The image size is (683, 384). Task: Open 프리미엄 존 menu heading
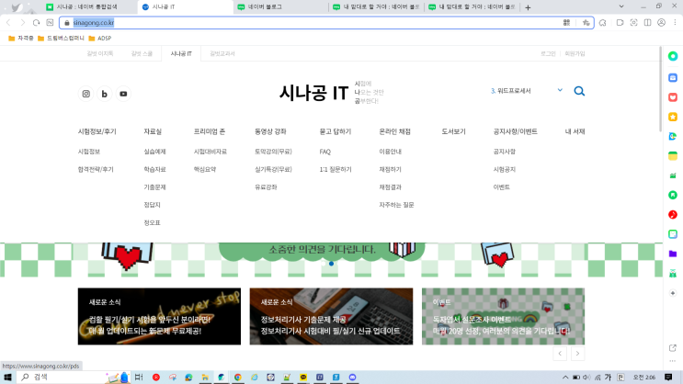click(209, 131)
